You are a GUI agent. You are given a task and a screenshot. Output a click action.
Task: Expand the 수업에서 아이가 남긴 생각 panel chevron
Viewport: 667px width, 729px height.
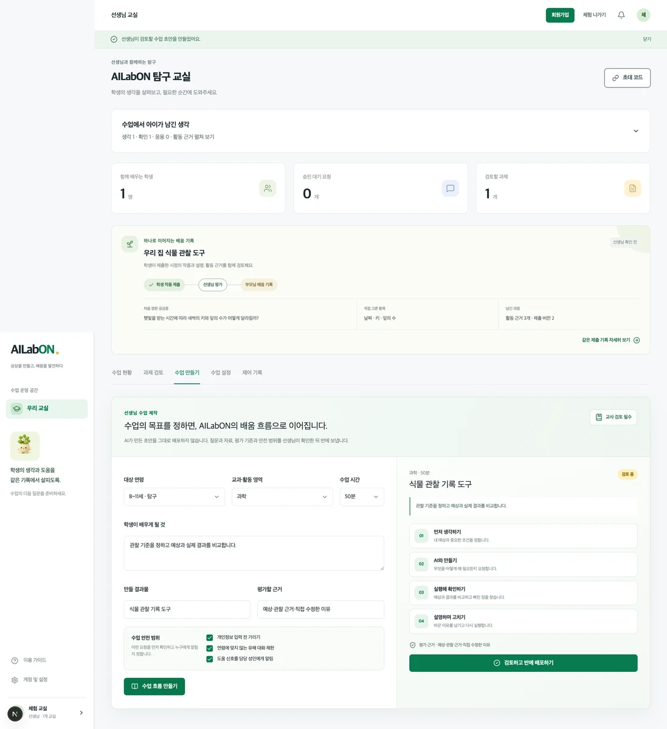point(636,131)
